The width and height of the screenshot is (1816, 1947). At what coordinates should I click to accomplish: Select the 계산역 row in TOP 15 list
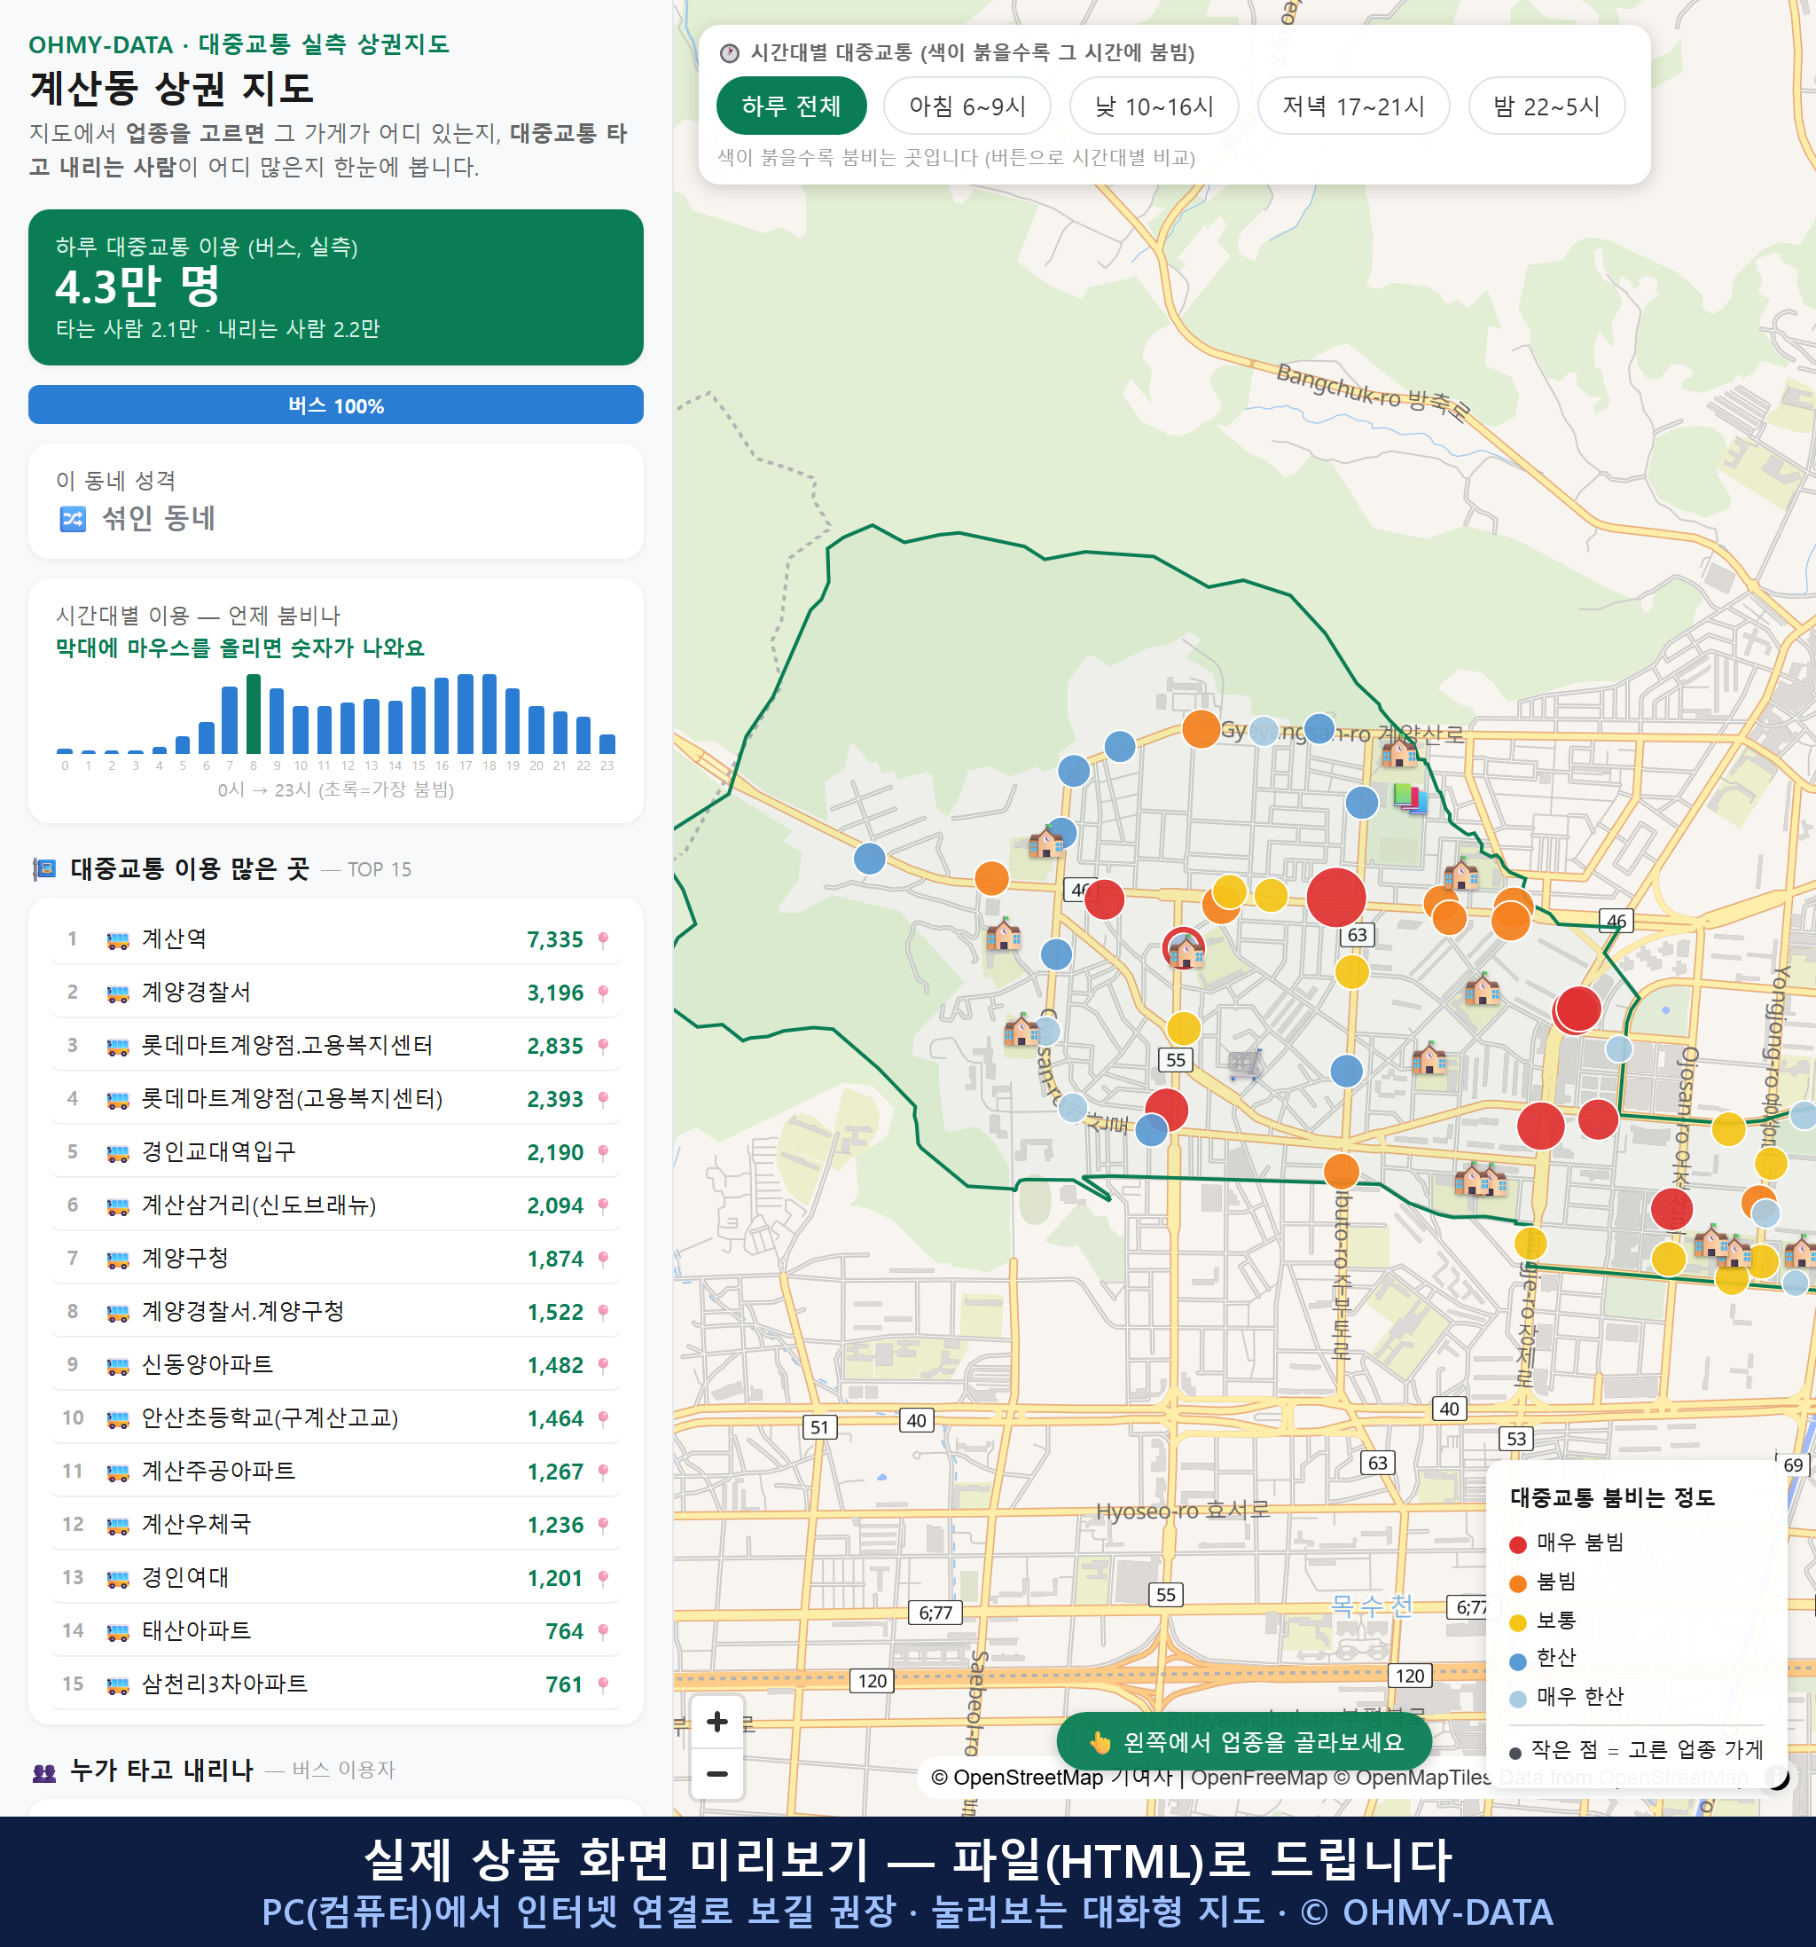pyautogui.click(x=336, y=939)
